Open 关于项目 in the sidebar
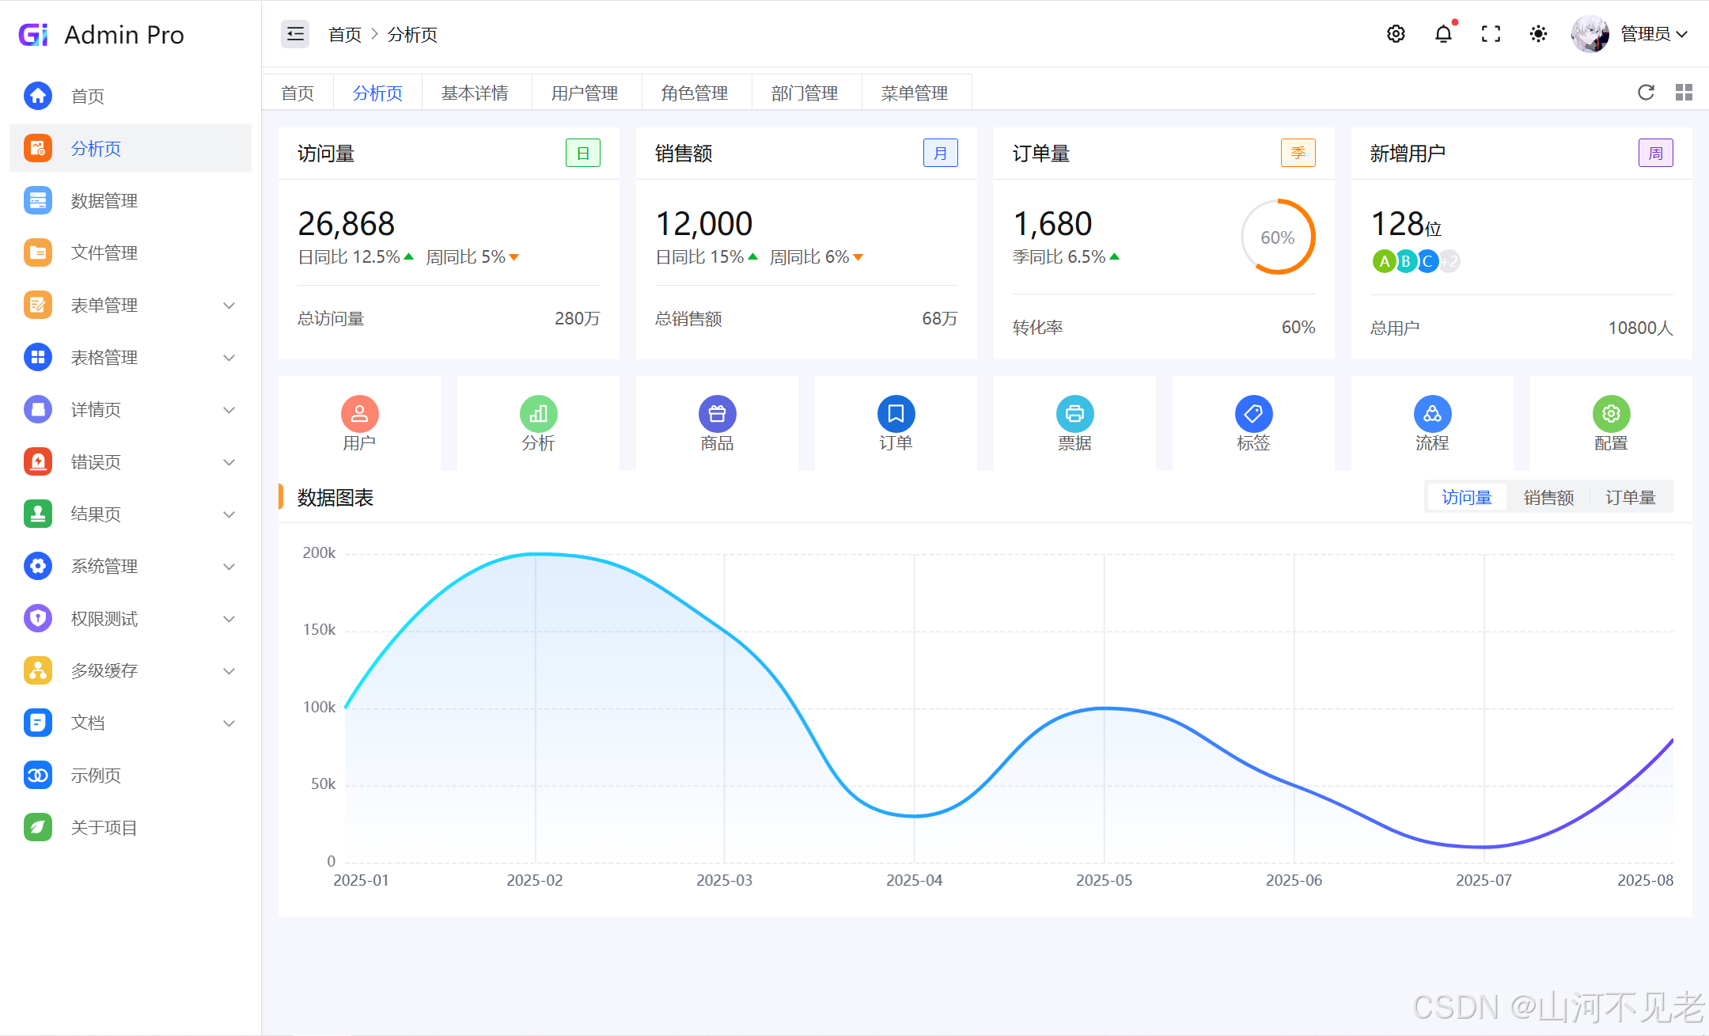Image resolution: width=1709 pixels, height=1036 pixels. click(x=104, y=828)
